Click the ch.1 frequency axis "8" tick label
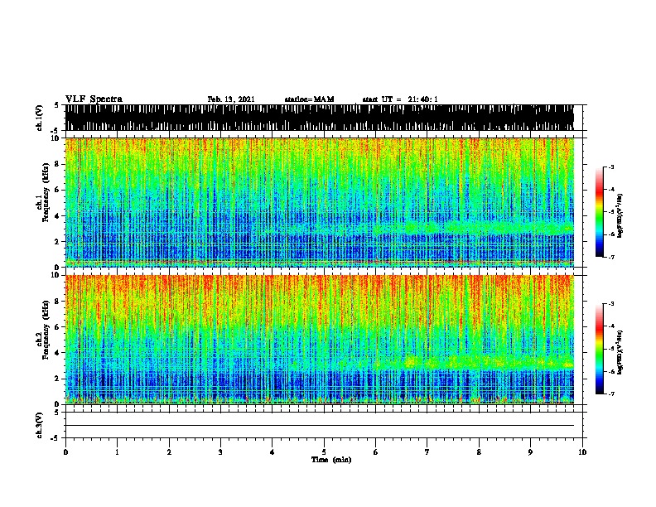This screenshot has width=656, height=507. tap(58, 164)
